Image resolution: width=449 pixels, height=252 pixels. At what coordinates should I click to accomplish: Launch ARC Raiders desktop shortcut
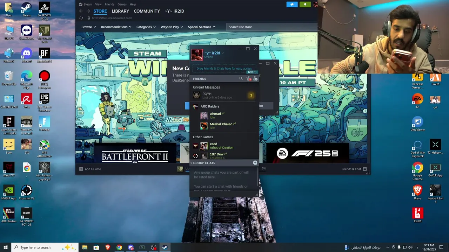tap(9, 215)
